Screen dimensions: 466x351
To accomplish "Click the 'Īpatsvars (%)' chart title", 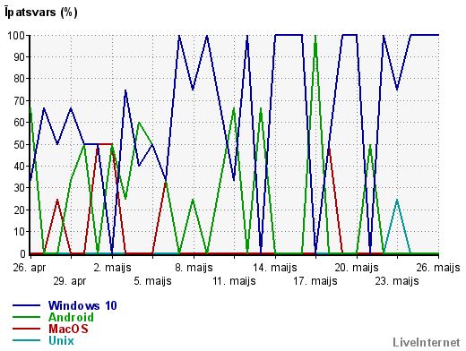I will point(41,13).
